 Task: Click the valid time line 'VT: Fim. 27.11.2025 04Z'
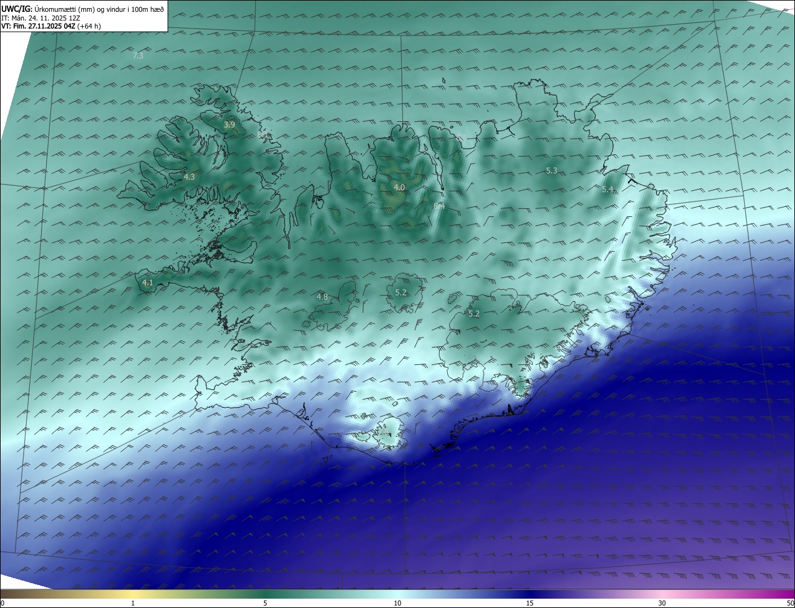point(37,26)
